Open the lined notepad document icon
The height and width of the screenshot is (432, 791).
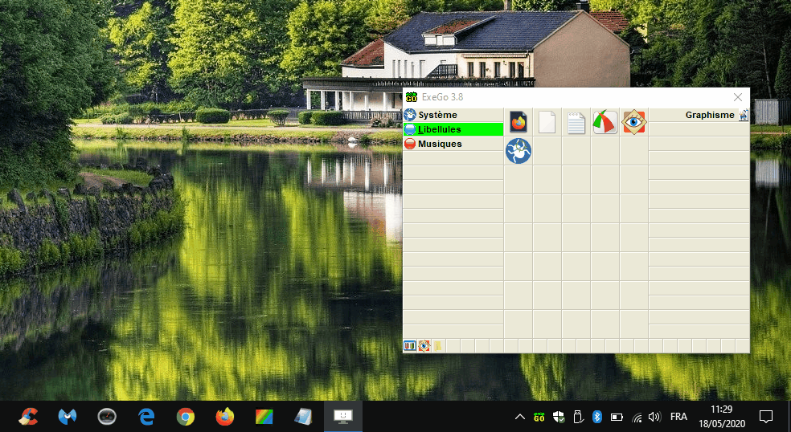click(x=576, y=123)
